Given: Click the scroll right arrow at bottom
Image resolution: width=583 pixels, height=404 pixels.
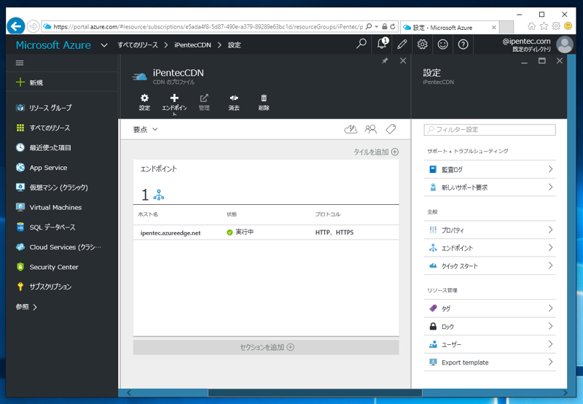Looking at the screenshot, I should click(566, 393).
